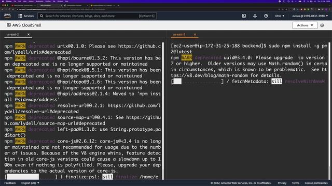Click 'finalize:psl:' in the left terminal

point(82,177)
